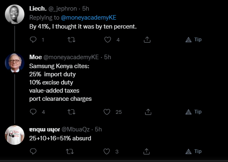Image resolution: width=228 pixels, height=162 pixels.
Task: Reply to the 51% absurd tweet
Action: click(33, 151)
